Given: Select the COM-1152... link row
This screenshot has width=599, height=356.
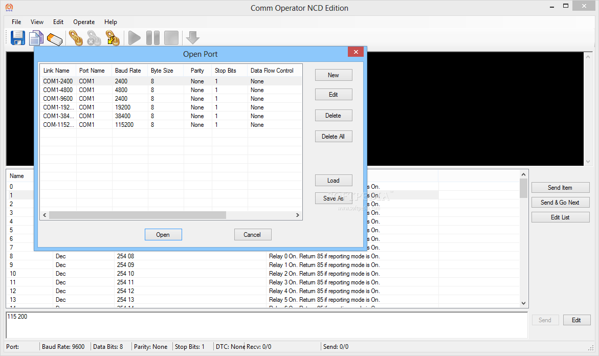Looking at the screenshot, I should (x=171, y=124).
